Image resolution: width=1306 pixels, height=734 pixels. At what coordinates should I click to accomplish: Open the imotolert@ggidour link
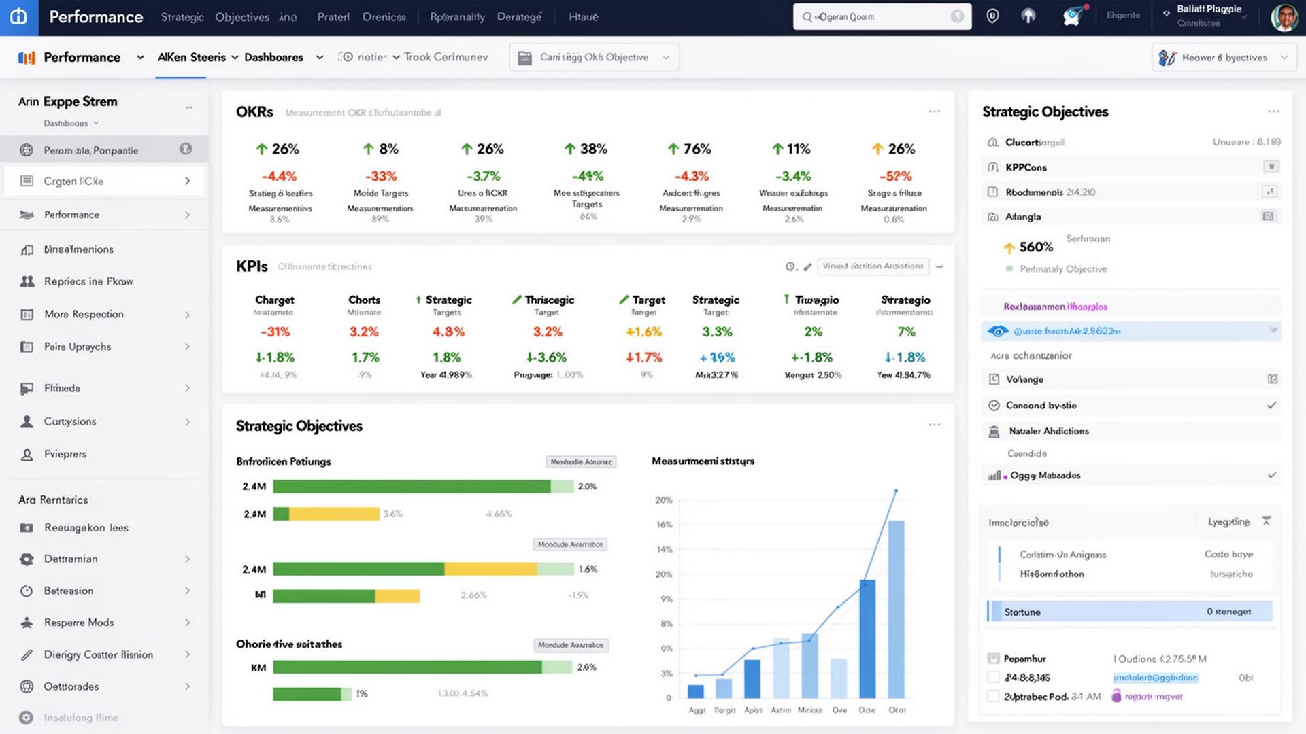(x=1155, y=678)
